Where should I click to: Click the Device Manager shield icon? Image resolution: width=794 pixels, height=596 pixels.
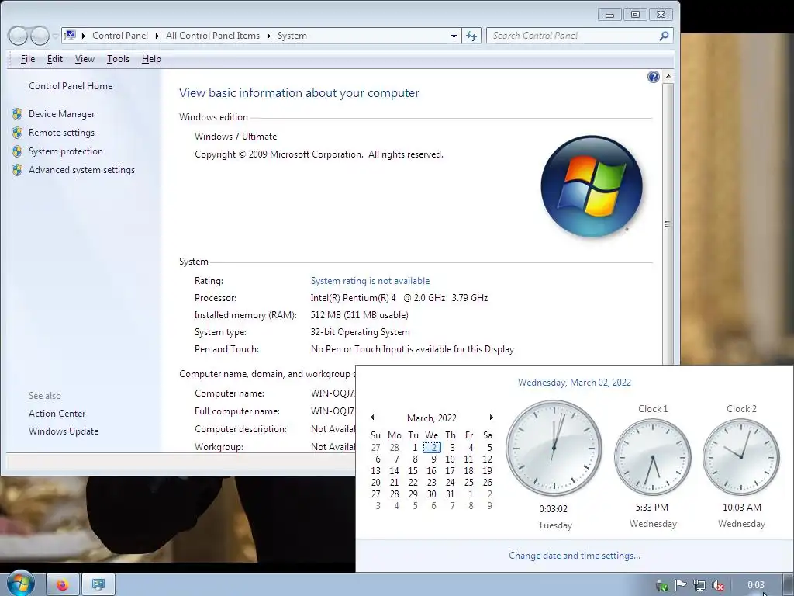pos(17,114)
